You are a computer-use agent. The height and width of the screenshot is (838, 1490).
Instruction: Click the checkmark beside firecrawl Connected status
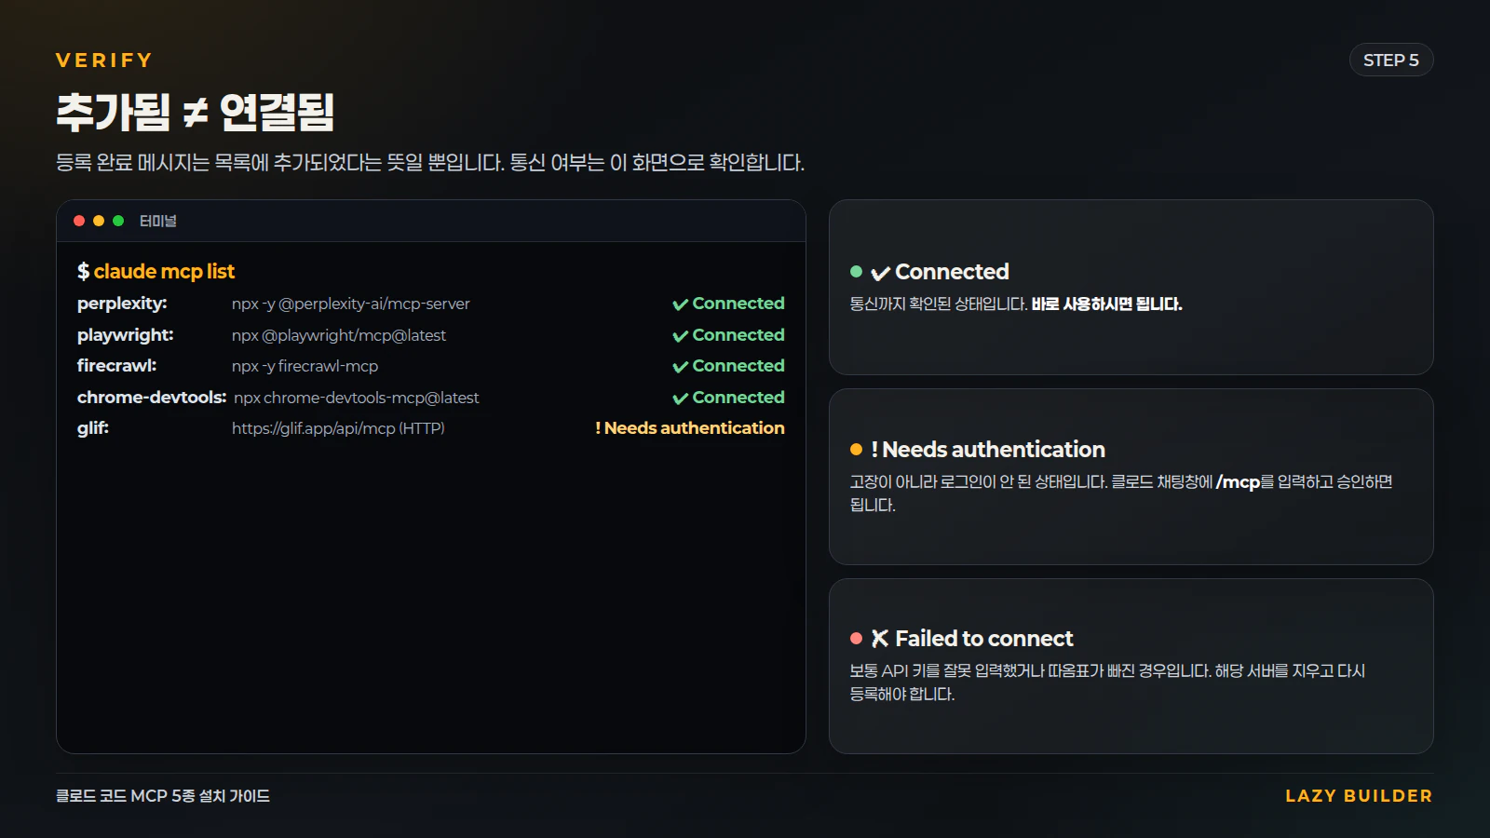click(x=681, y=367)
